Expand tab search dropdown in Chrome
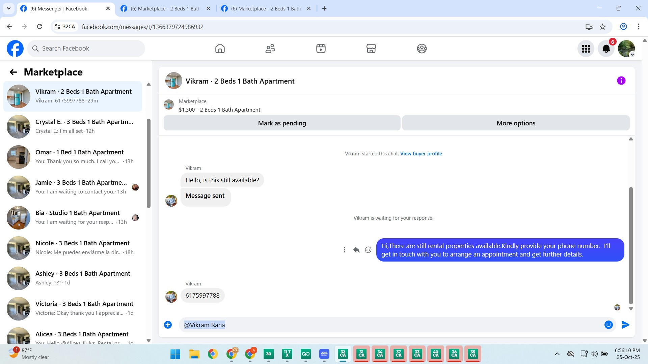648x364 pixels. pos(9,8)
